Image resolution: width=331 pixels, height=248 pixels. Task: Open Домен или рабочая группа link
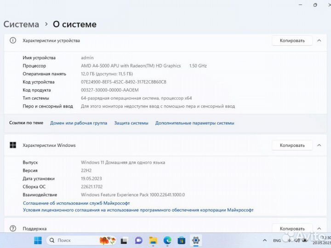(79, 123)
